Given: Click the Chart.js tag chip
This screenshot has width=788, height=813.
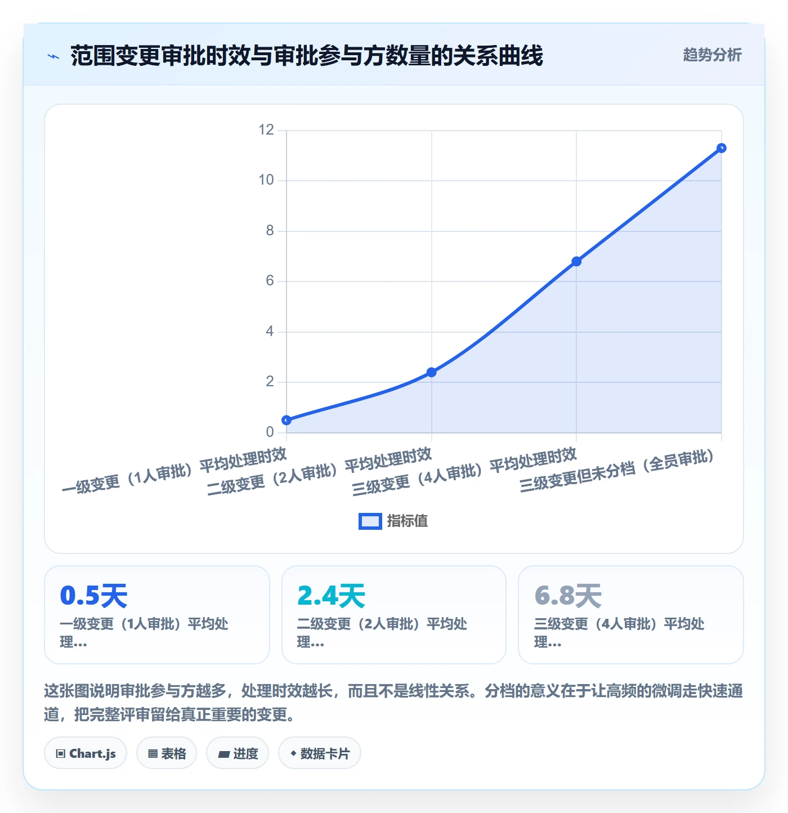Looking at the screenshot, I should (86, 753).
